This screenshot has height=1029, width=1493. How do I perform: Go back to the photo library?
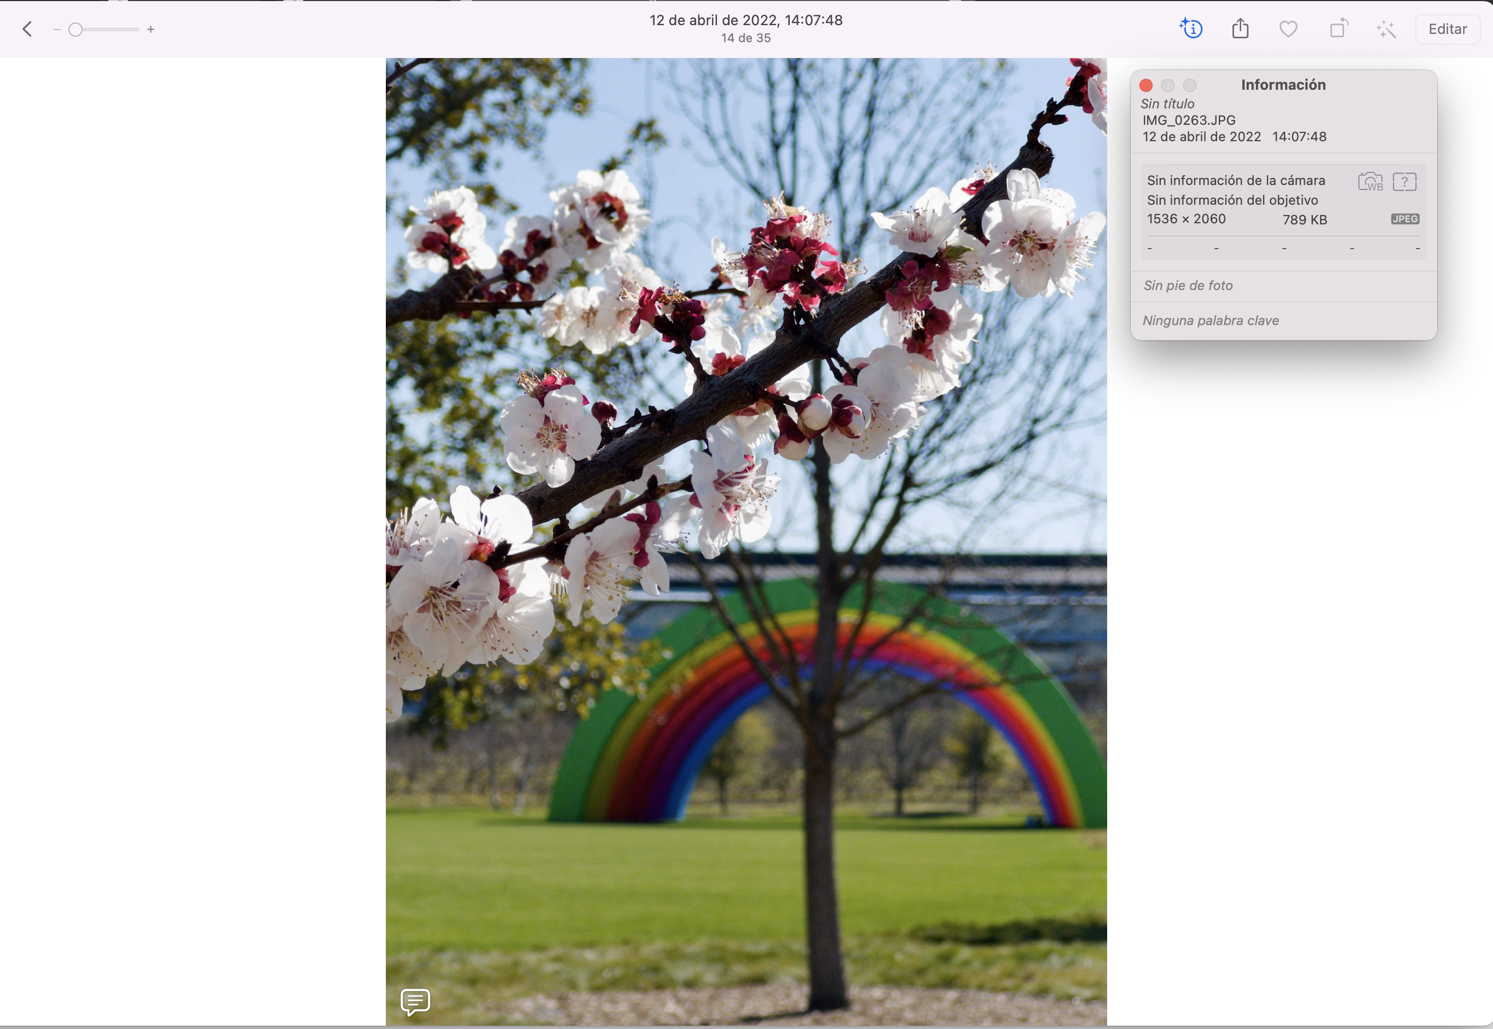[27, 29]
